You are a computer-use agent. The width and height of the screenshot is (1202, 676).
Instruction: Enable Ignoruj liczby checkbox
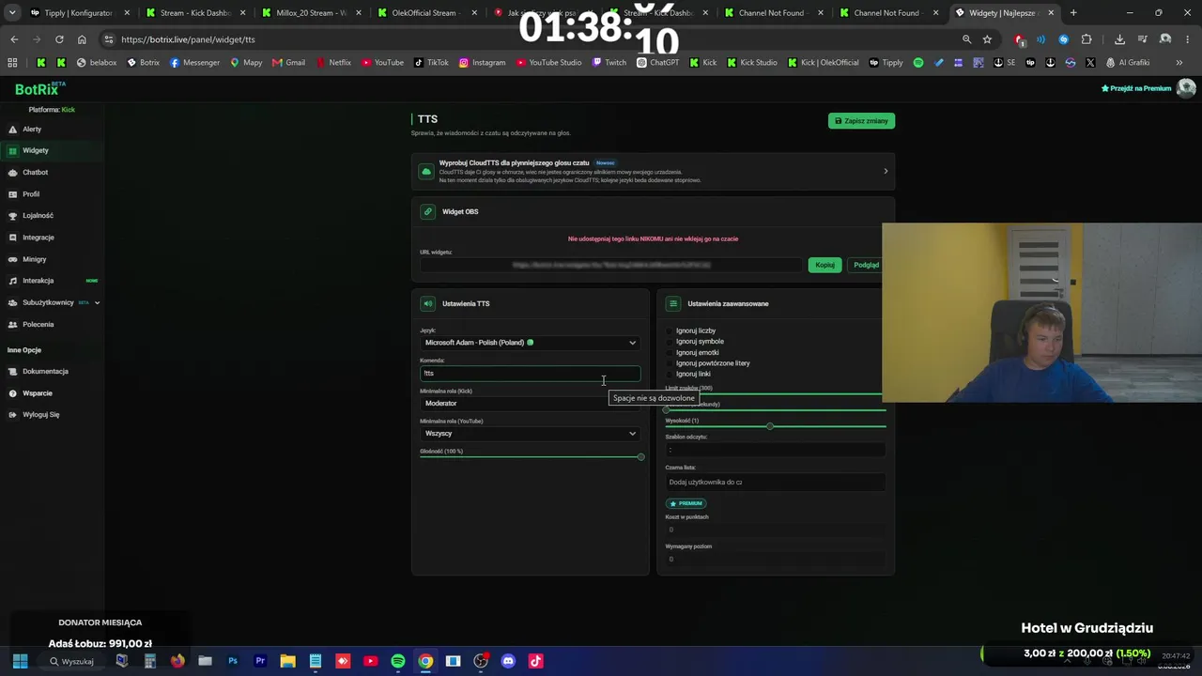[670, 331]
